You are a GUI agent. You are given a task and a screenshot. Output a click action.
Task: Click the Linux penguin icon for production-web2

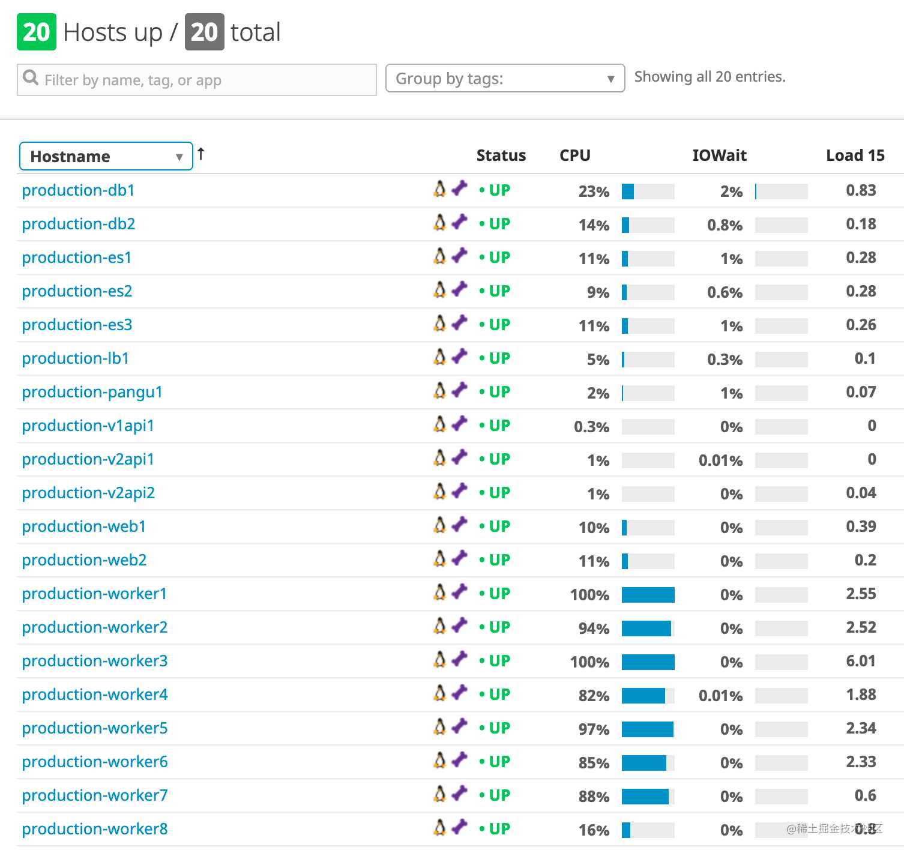tap(440, 558)
